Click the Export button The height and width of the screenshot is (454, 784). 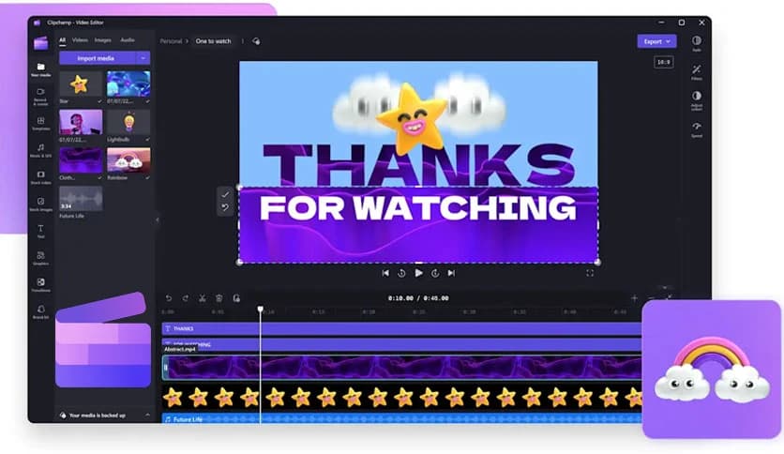(656, 41)
